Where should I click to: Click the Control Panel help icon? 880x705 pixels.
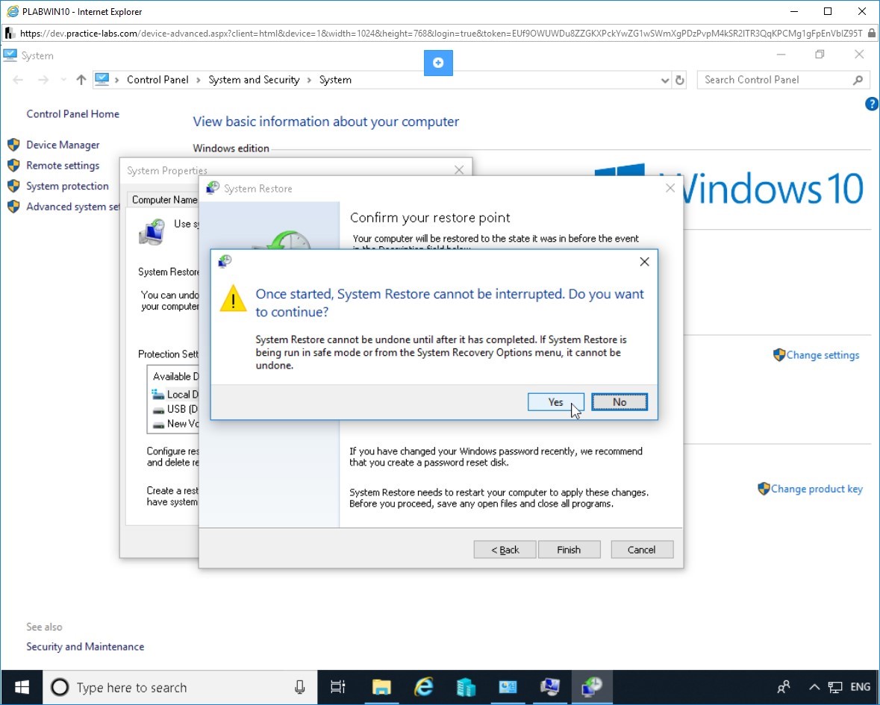pos(872,104)
